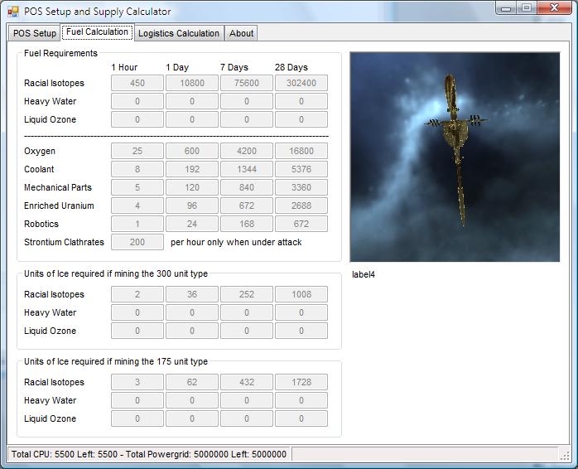
Task: Click the '28 Days' column header text
Action: (291, 67)
